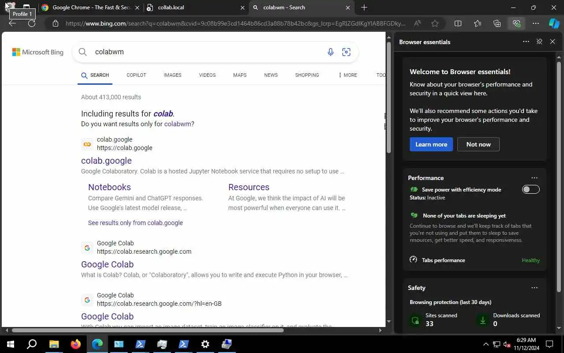564x353 pixels.
Task: Select the VIDEOS search tab
Action: [x=207, y=75]
